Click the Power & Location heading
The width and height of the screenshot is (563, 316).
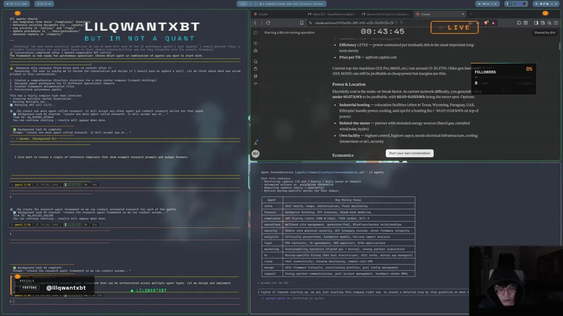tap(349, 84)
